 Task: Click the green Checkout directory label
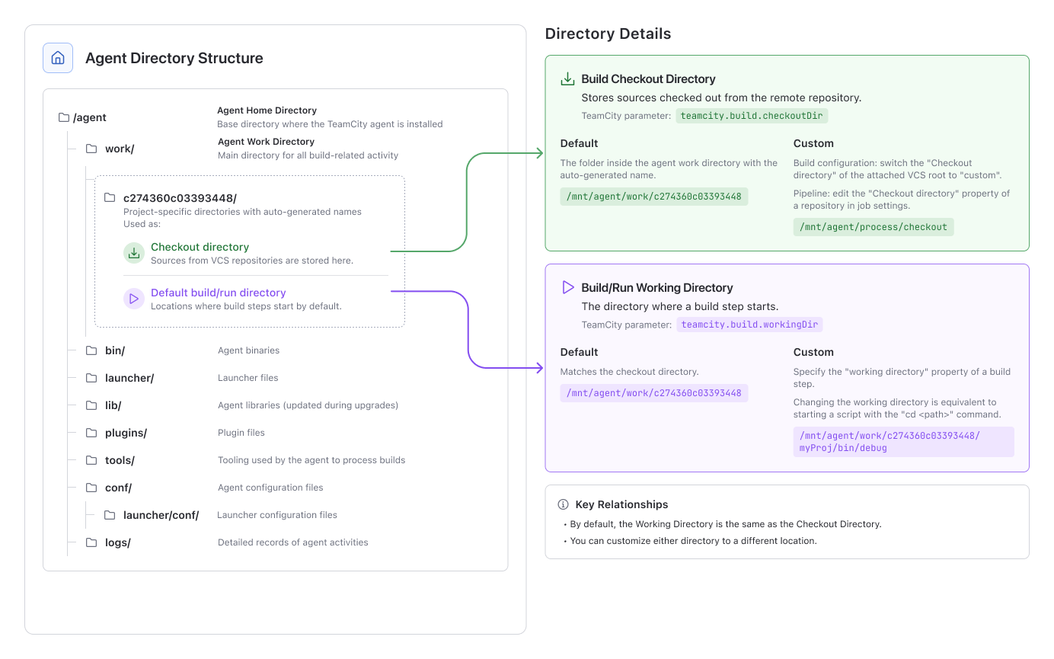[x=200, y=247]
